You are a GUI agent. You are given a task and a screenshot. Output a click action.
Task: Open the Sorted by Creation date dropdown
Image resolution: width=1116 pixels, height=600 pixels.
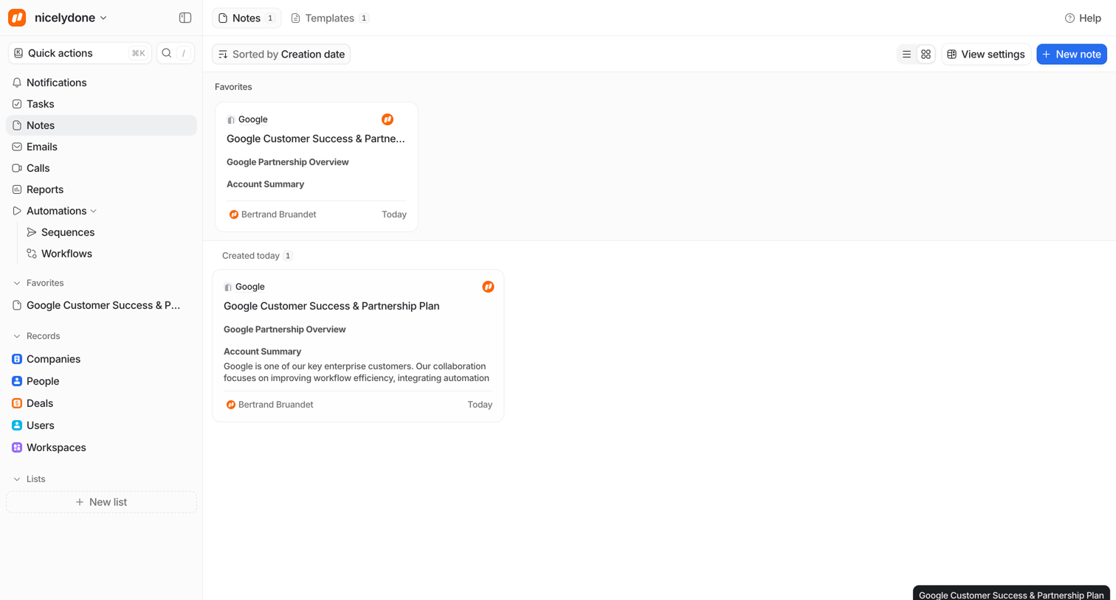tap(281, 55)
